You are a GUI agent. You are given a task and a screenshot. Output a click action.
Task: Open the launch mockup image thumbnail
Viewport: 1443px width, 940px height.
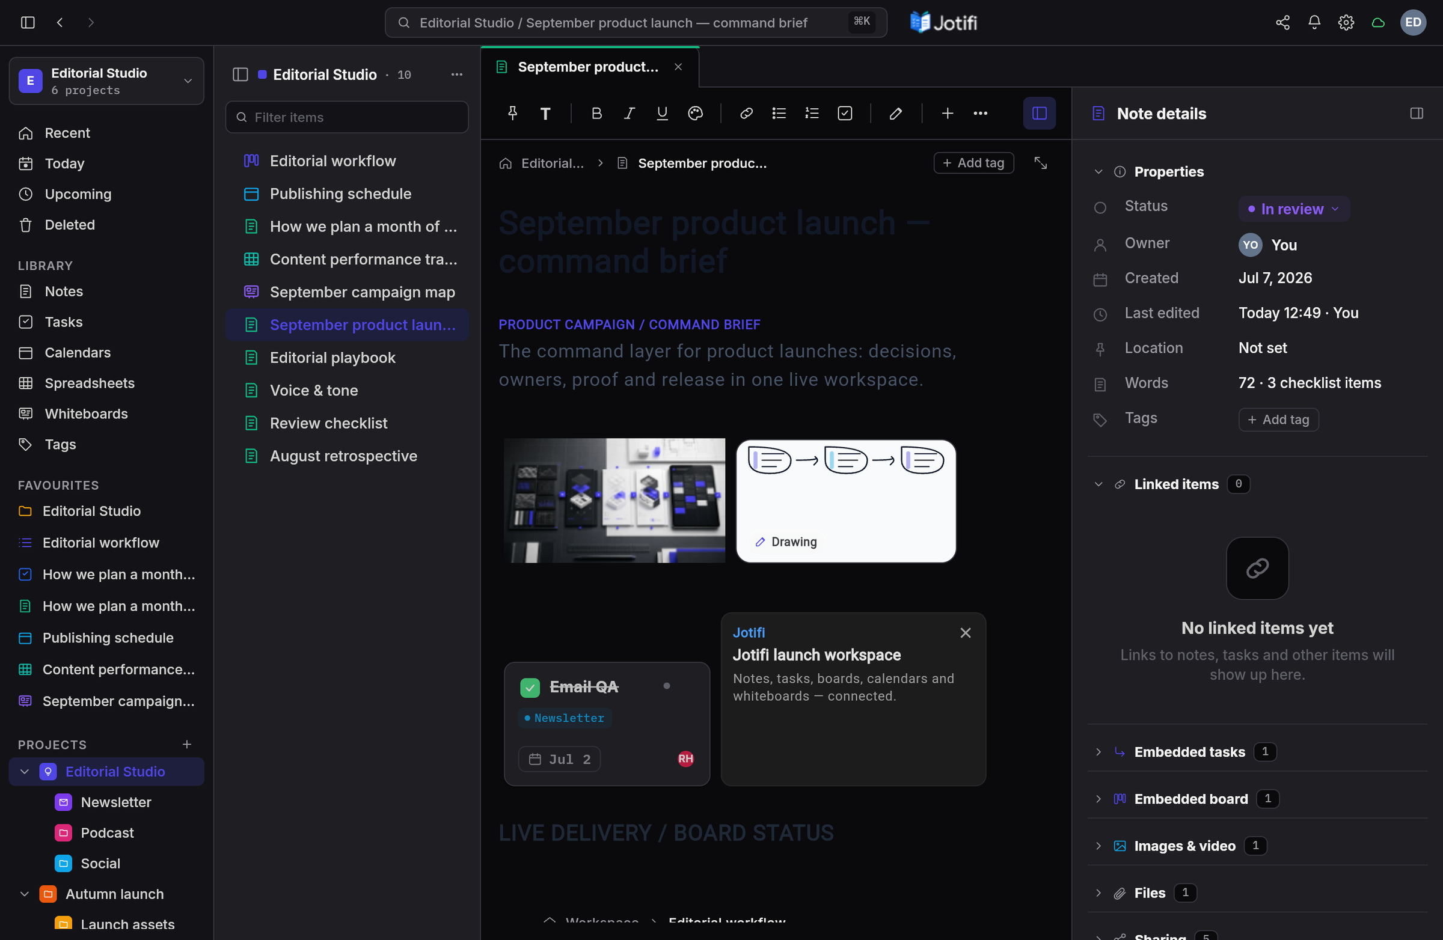(x=614, y=501)
